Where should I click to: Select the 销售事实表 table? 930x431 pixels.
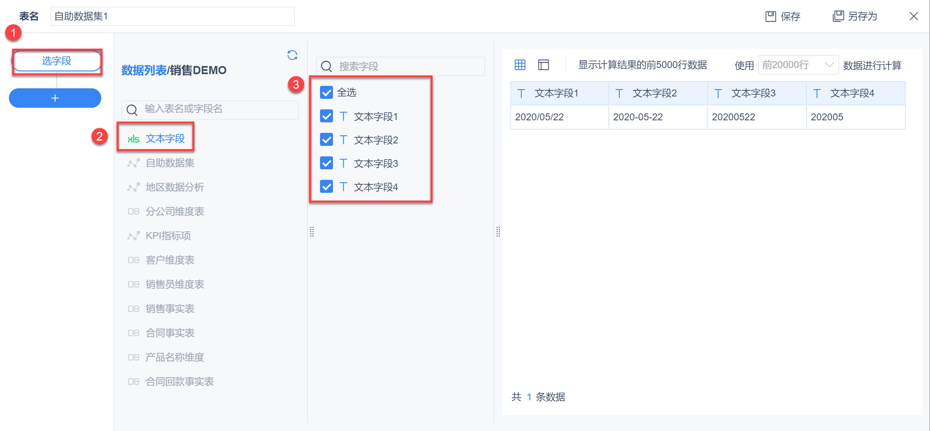coord(170,309)
